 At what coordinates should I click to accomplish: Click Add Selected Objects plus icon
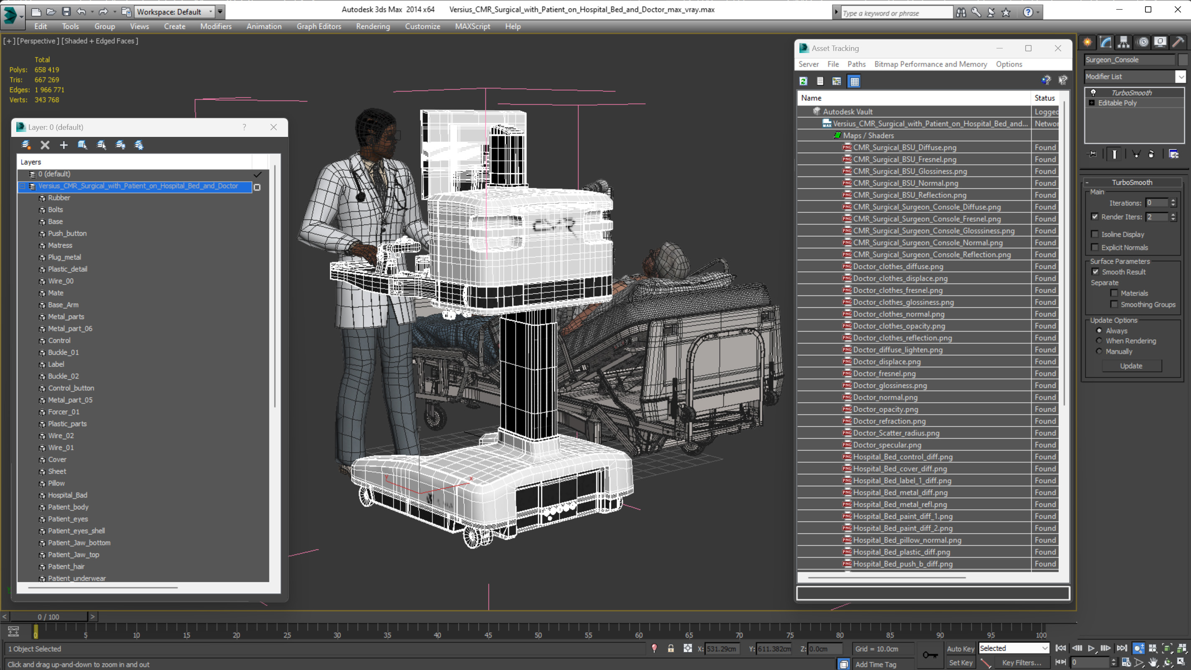64,145
